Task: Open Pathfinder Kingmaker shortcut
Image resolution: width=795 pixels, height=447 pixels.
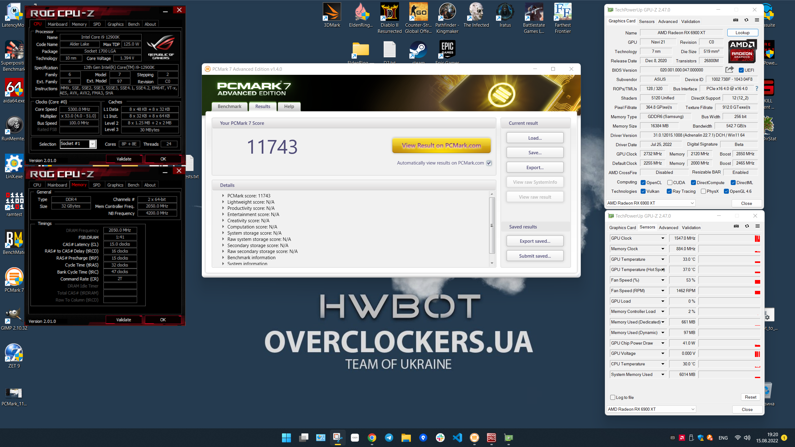Action: click(447, 18)
